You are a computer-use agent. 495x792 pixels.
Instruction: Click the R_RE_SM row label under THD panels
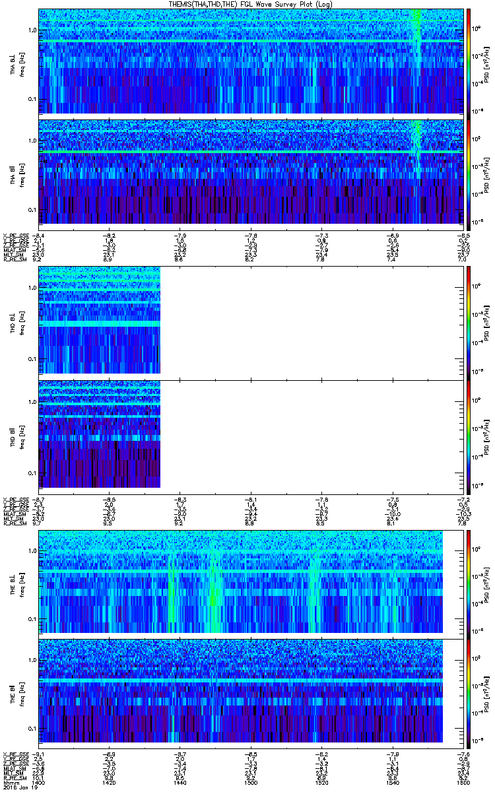coord(14,523)
